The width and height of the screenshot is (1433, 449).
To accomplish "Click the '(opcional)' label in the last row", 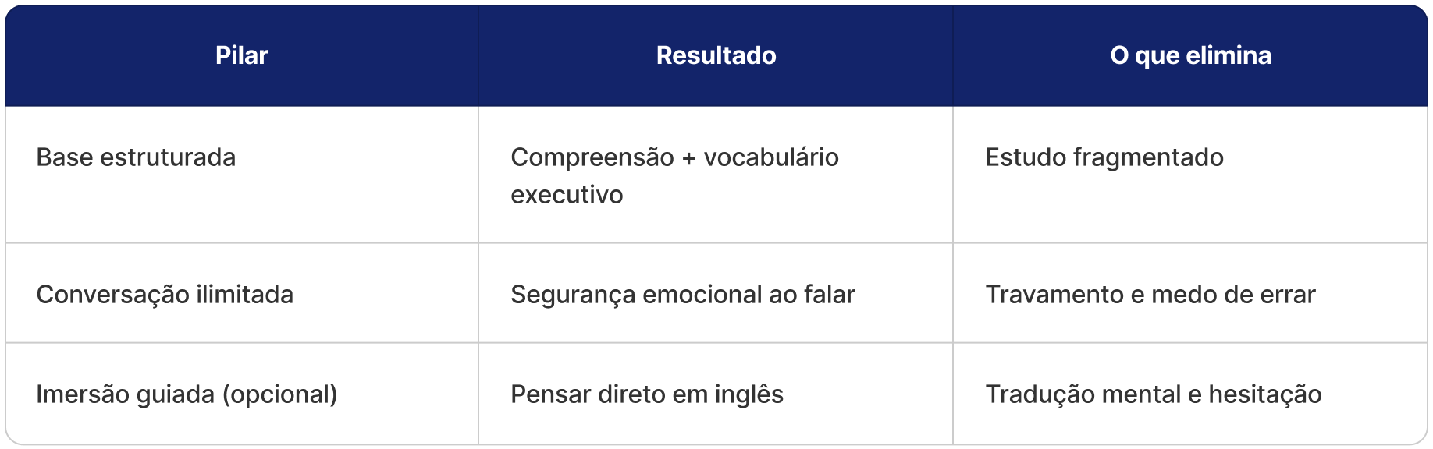I will [x=280, y=394].
